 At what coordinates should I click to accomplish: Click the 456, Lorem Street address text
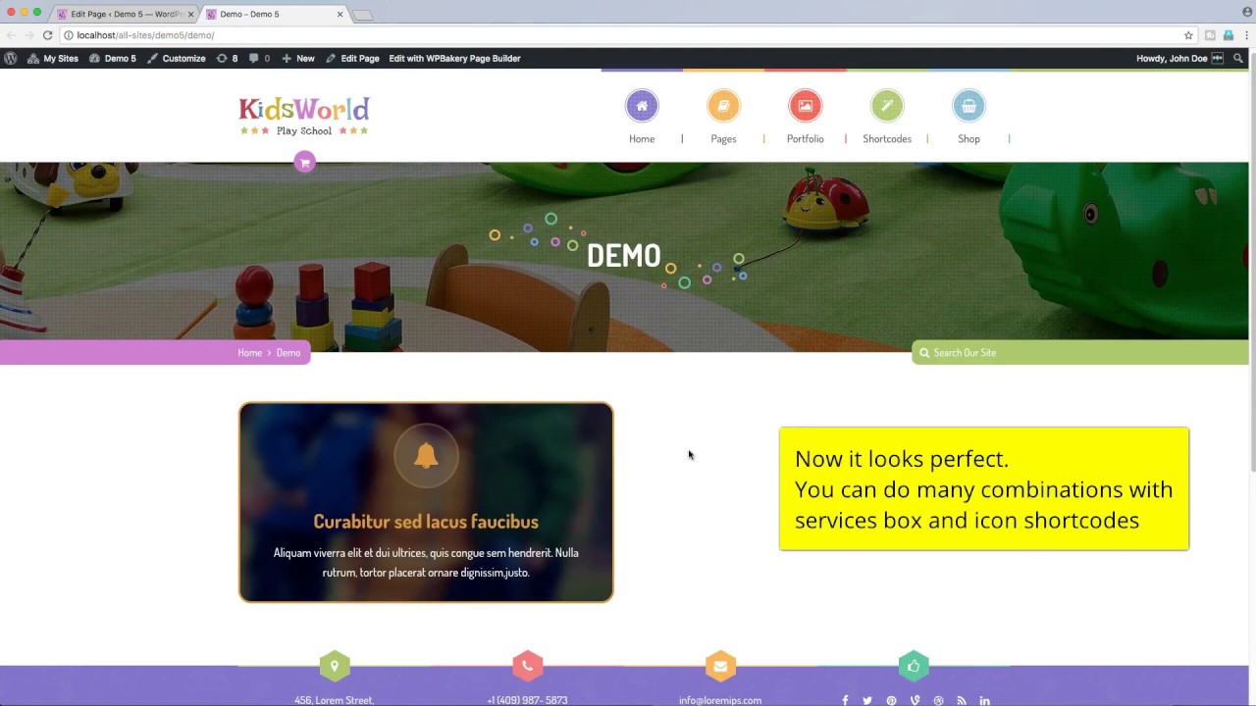[x=334, y=700]
